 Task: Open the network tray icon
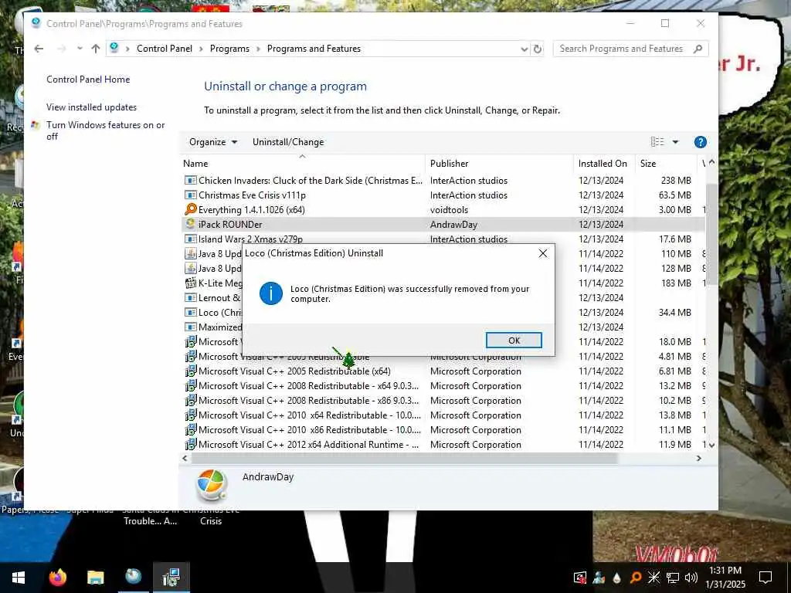673,578
